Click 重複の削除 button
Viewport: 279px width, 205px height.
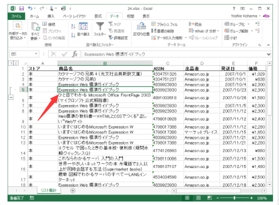[x=163, y=31]
